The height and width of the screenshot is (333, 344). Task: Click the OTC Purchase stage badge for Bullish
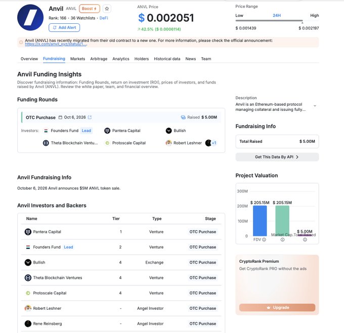(x=203, y=262)
